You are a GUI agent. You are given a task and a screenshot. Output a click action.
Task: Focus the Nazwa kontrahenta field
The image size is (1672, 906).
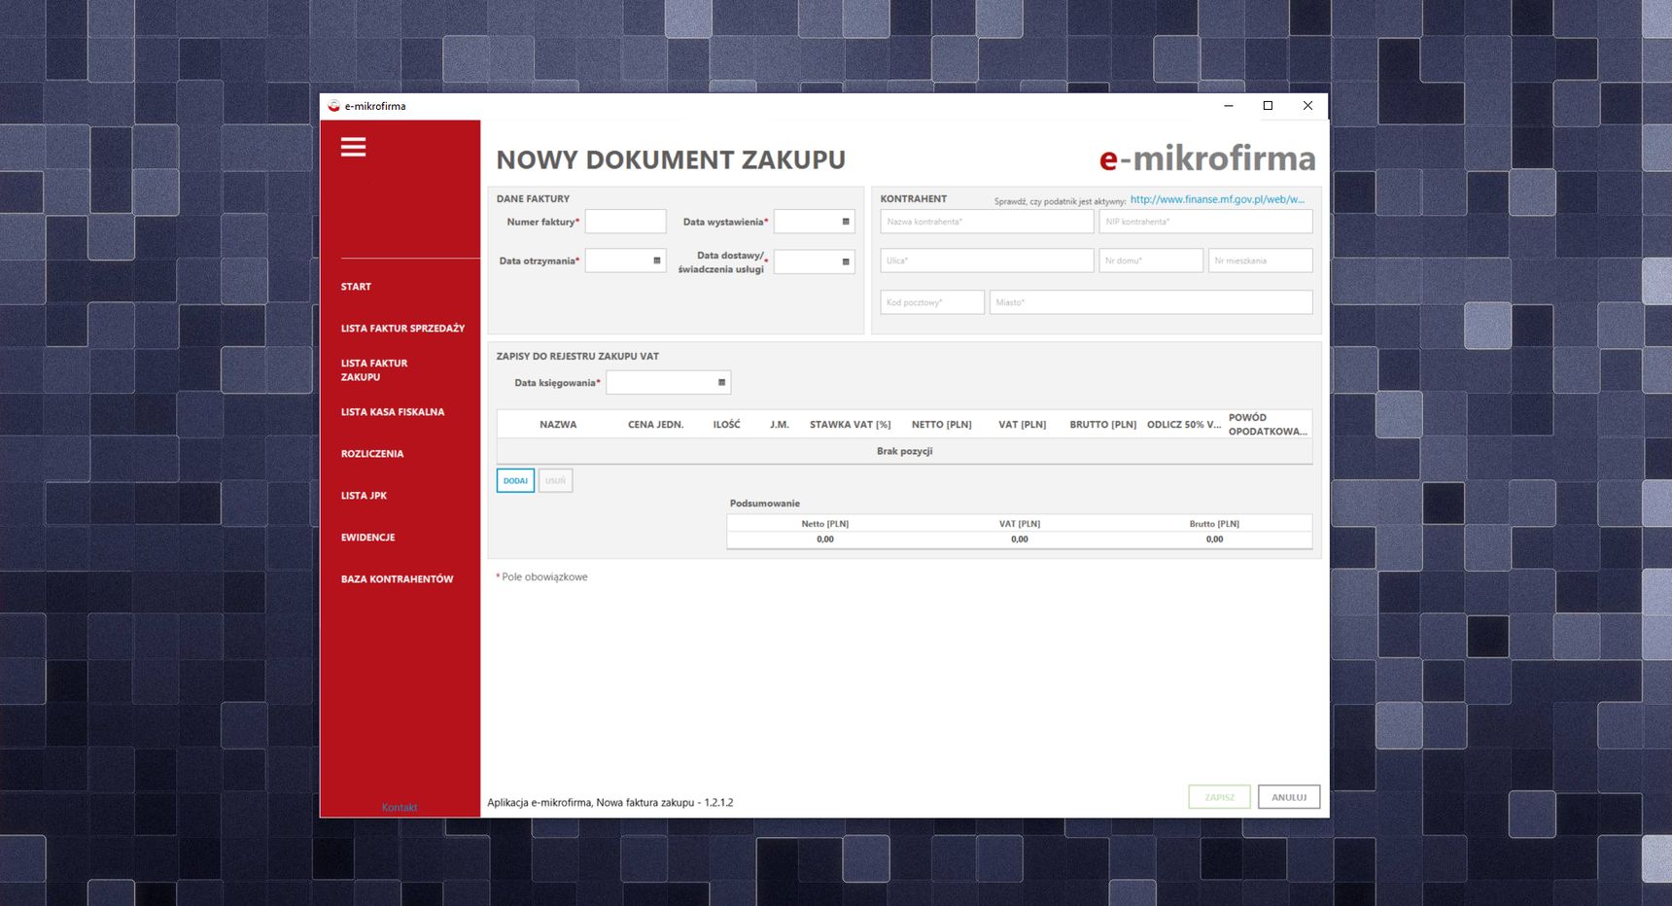tap(987, 222)
